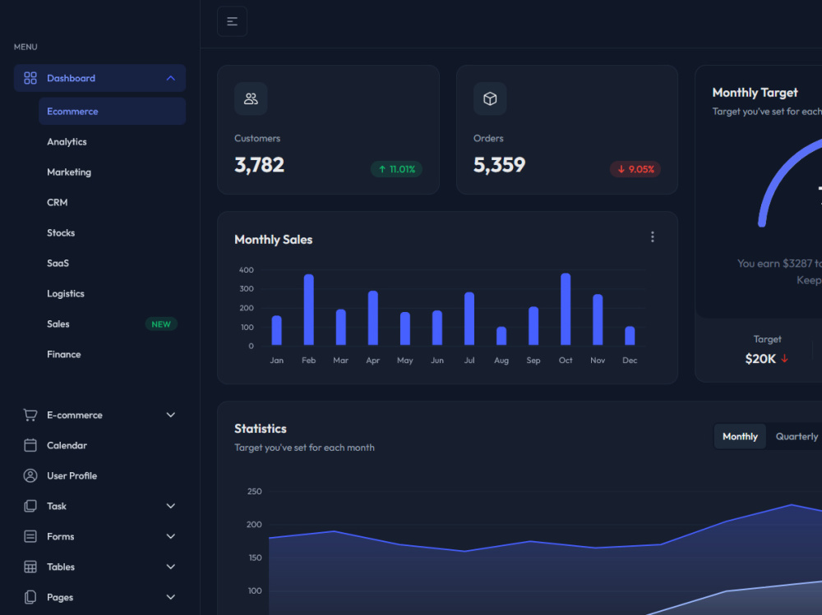Click the Customers people icon
The width and height of the screenshot is (822, 615).
pyautogui.click(x=251, y=99)
